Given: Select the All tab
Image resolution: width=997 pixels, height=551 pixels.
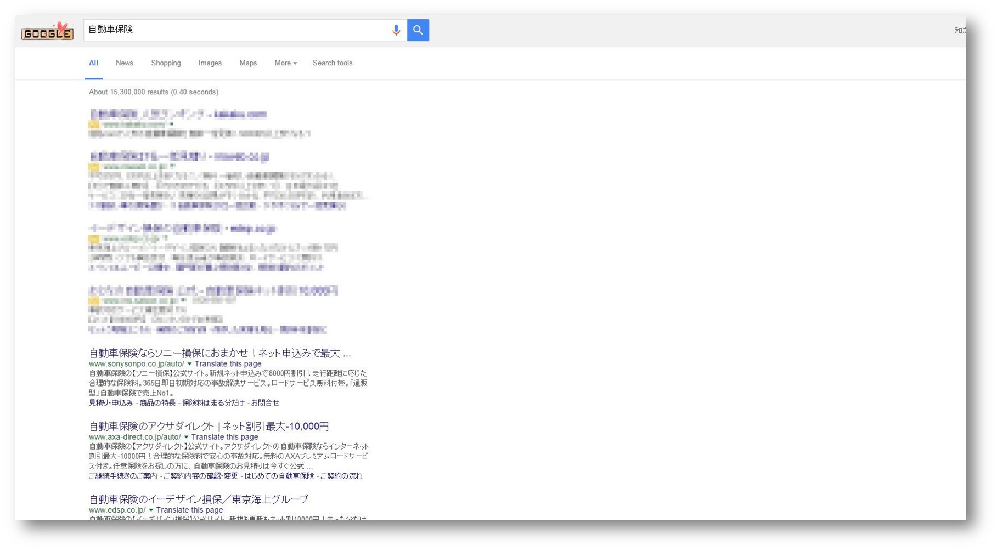Looking at the screenshot, I should coord(94,63).
